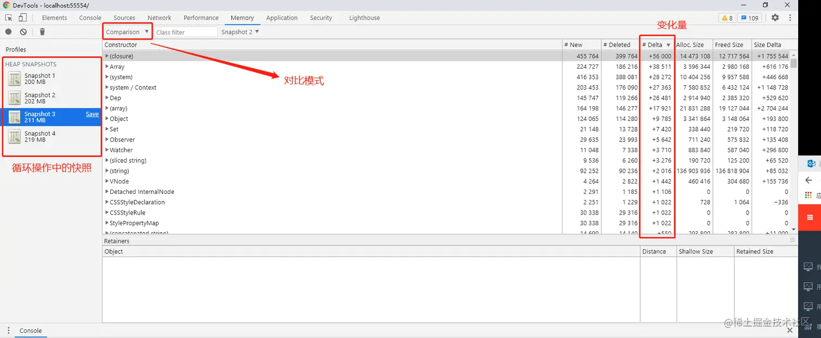The height and width of the screenshot is (338, 821).
Task: Expand the Detached InternalNode row
Action: (108, 191)
